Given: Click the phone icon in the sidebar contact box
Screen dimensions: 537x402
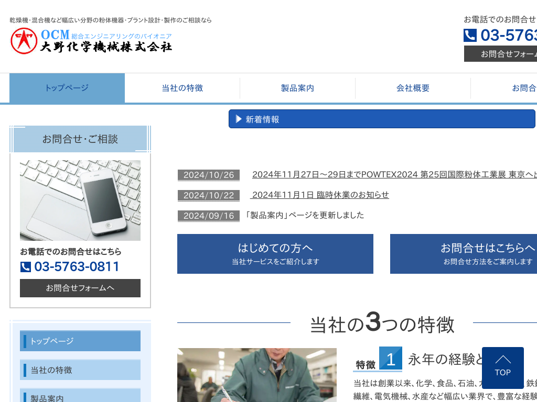Looking at the screenshot, I should point(25,267).
